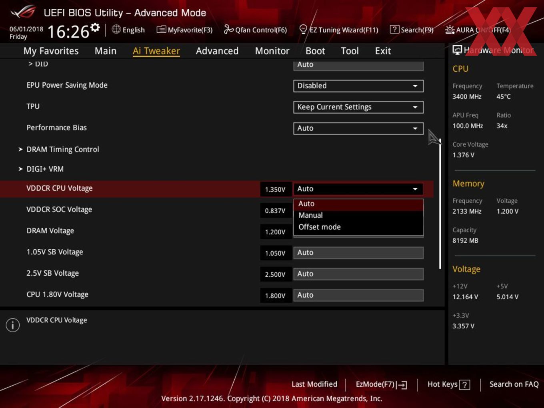Click the 1.050V current value box

[x=276, y=253]
